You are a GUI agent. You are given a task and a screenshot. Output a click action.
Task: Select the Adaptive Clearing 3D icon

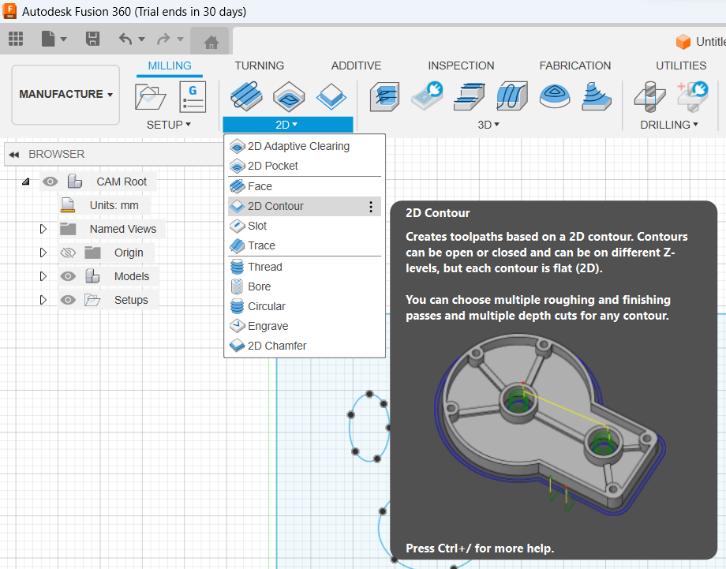[385, 96]
